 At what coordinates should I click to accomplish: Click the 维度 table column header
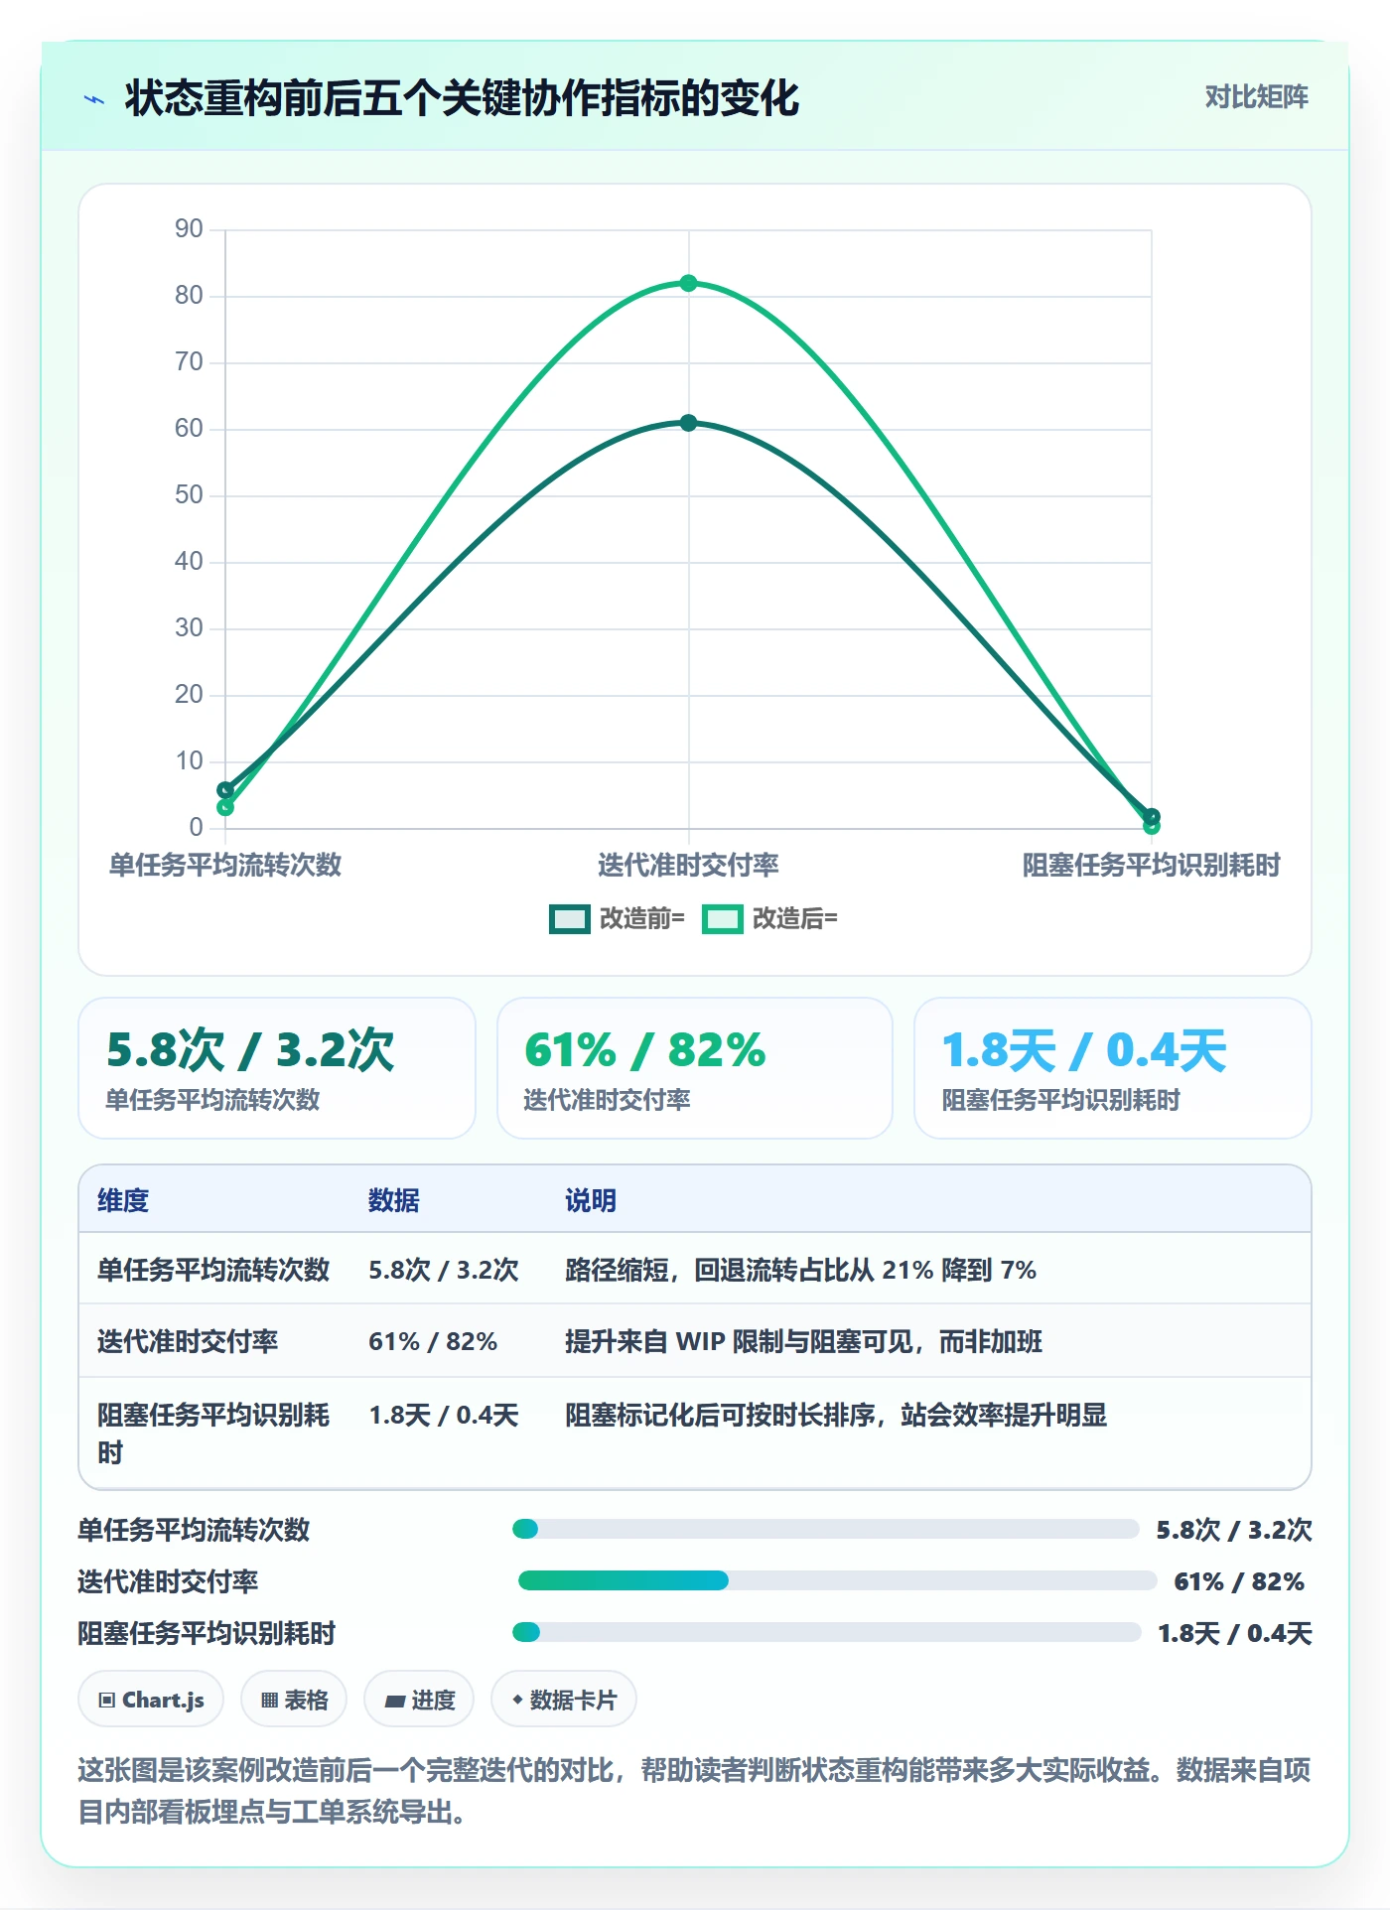click(123, 1200)
